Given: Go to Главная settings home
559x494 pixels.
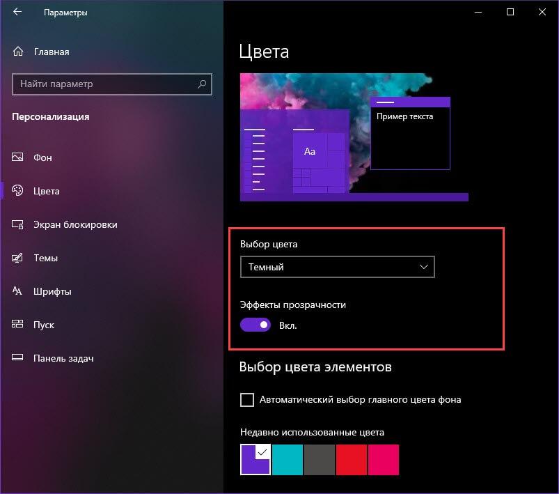Looking at the screenshot, I should coord(111,52).
